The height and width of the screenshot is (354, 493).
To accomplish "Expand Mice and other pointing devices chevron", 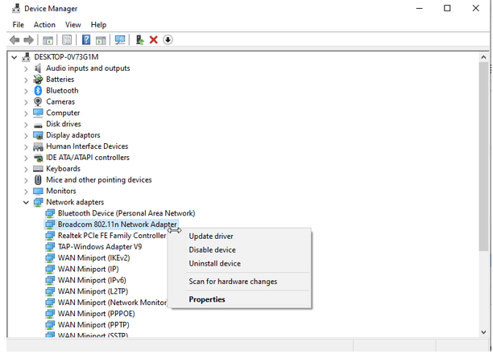I will click(x=26, y=180).
